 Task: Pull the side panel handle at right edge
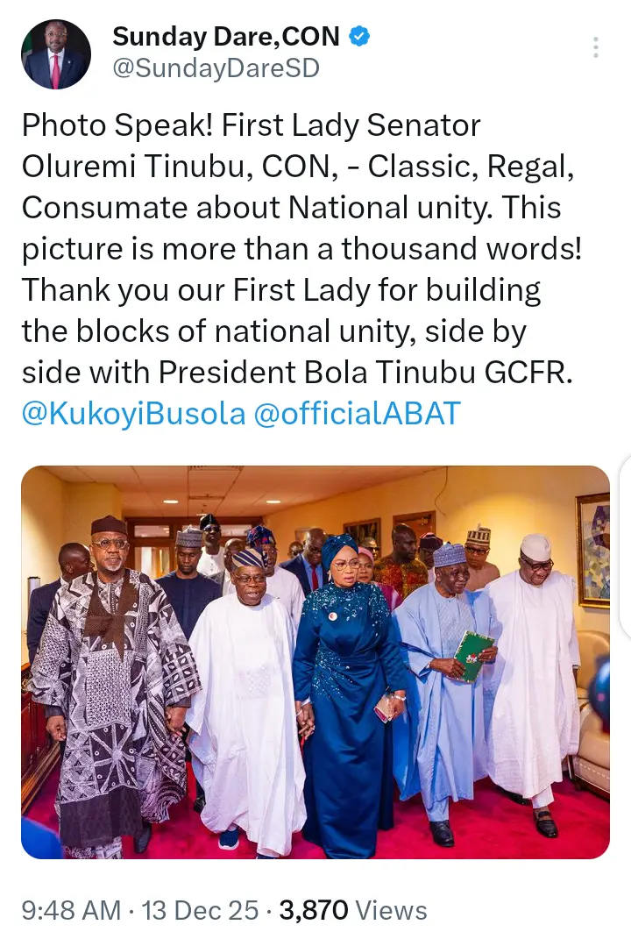[x=624, y=544]
